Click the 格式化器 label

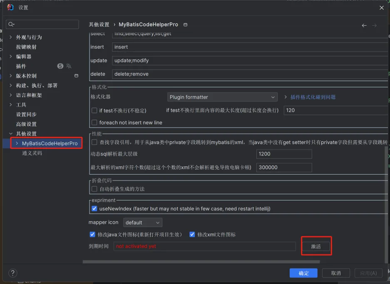[x=100, y=97]
